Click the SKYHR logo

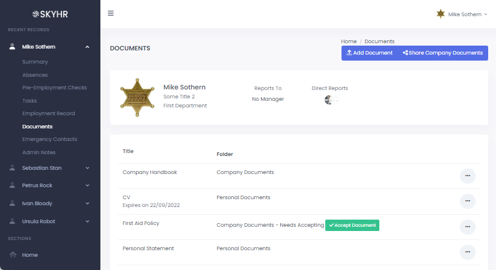tap(50, 14)
